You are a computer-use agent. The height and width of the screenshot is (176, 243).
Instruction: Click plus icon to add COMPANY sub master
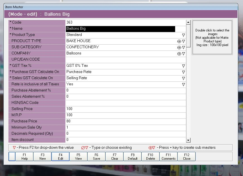pos(179,54)
